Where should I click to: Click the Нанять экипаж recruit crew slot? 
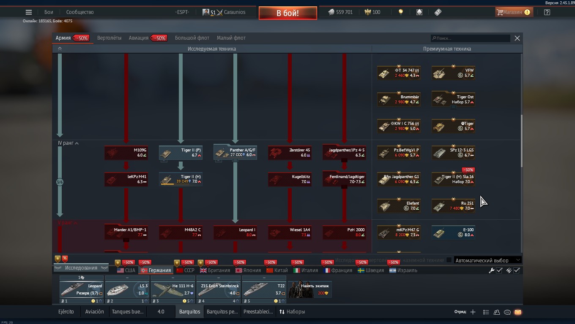pyautogui.click(x=310, y=289)
